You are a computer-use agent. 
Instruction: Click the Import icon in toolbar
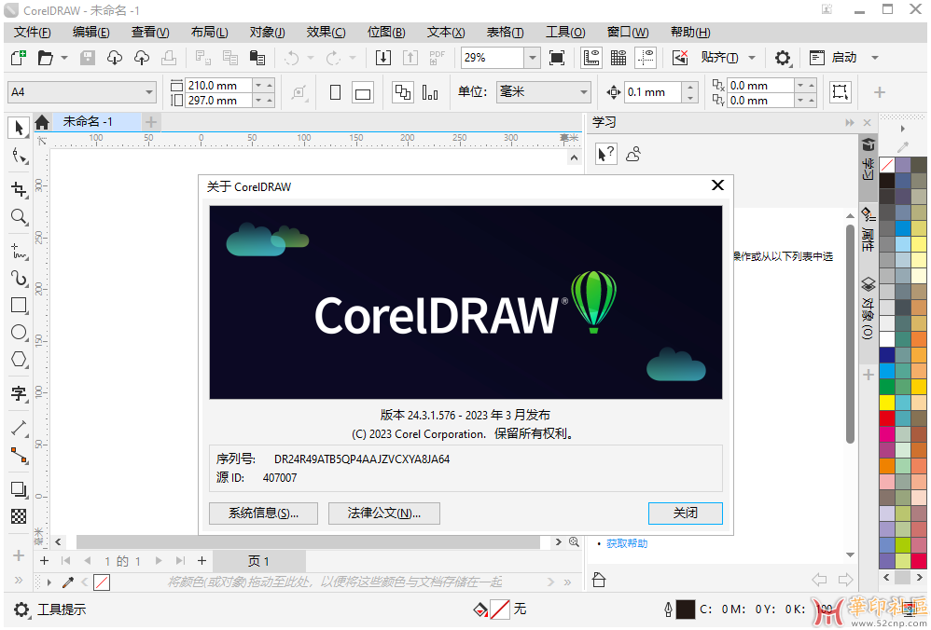[x=383, y=58]
